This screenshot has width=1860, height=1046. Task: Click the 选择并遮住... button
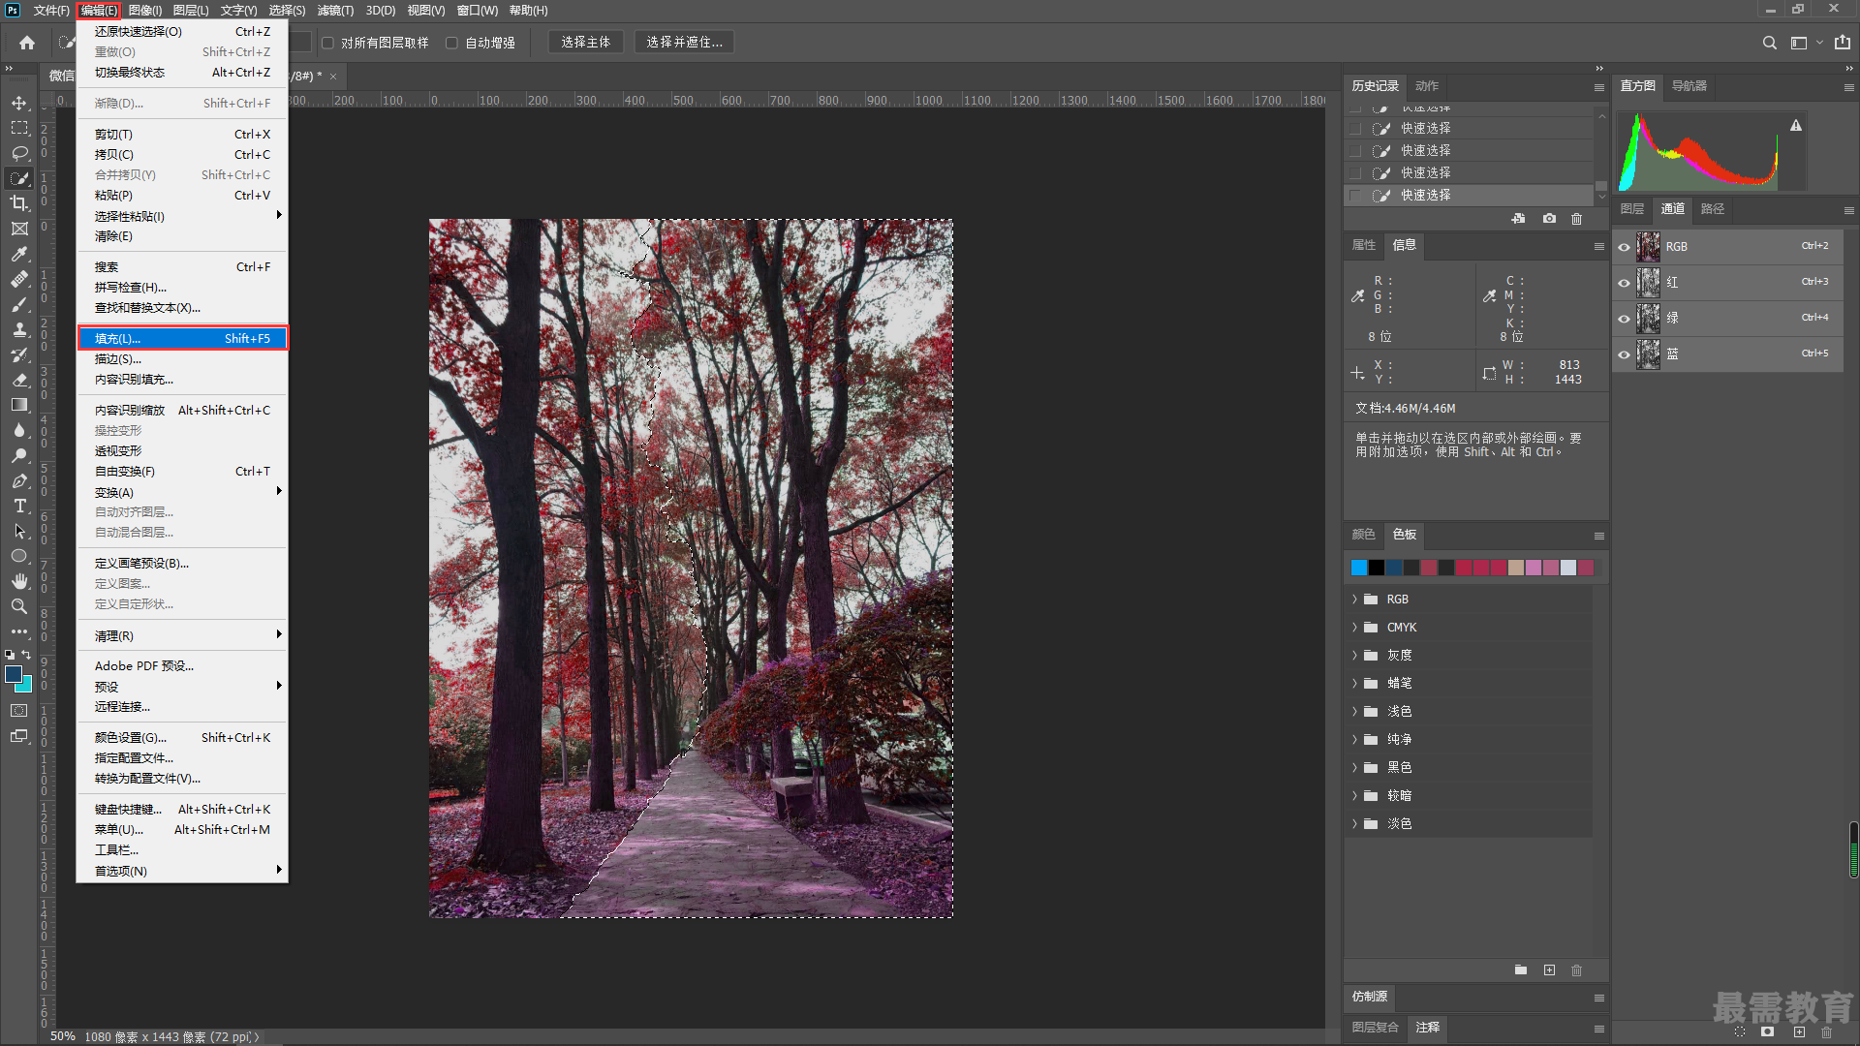point(684,43)
